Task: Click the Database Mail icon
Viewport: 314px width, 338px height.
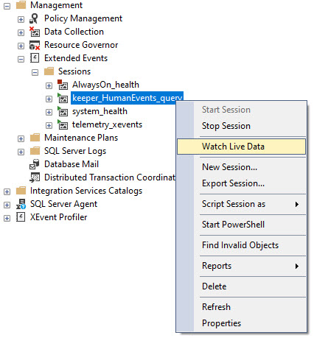Action: click(35, 164)
